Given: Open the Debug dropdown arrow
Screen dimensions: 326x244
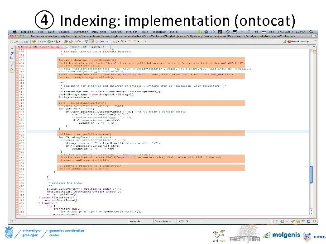Looking at the screenshot, I should point(45,42).
